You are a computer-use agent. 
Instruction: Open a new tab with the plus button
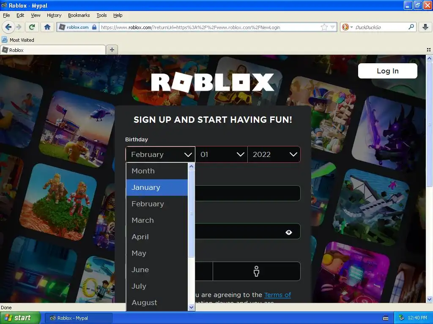tap(112, 50)
